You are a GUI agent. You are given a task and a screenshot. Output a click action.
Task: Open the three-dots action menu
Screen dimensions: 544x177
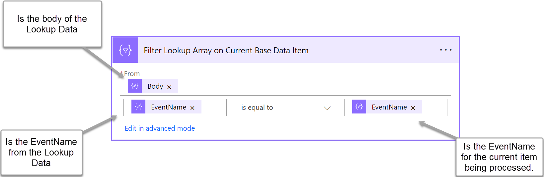pyautogui.click(x=445, y=50)
